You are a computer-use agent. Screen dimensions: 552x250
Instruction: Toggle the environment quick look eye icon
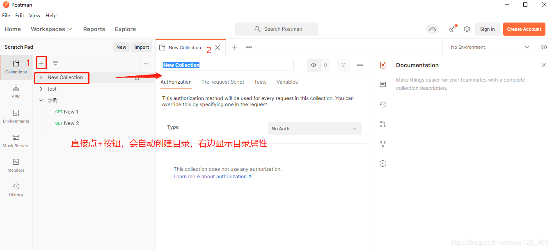pyautogui.click(x=544, y=47)
